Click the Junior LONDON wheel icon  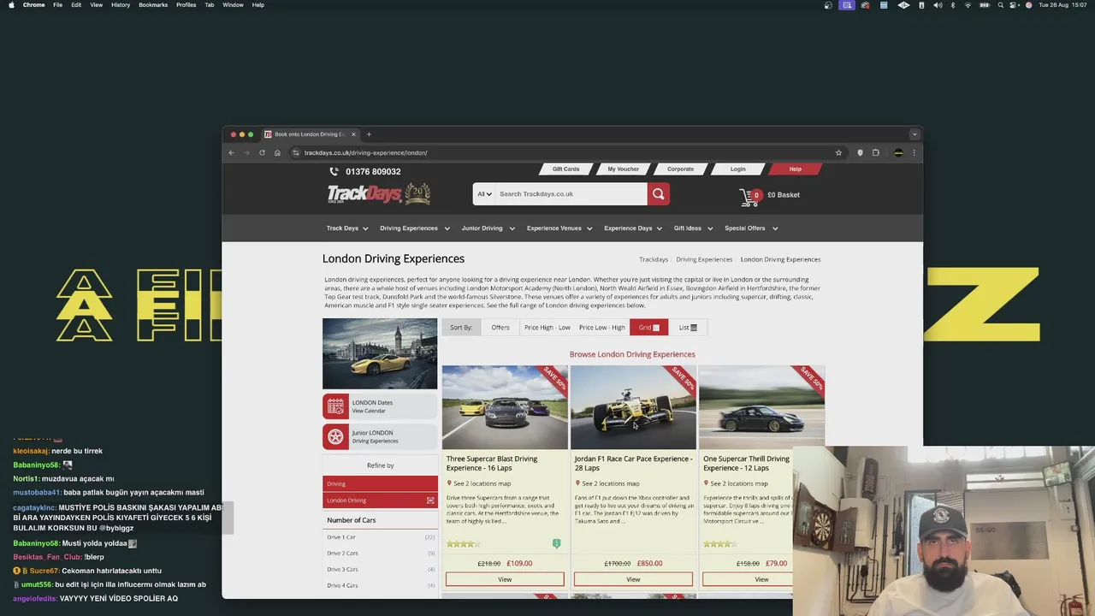(336, 436)
